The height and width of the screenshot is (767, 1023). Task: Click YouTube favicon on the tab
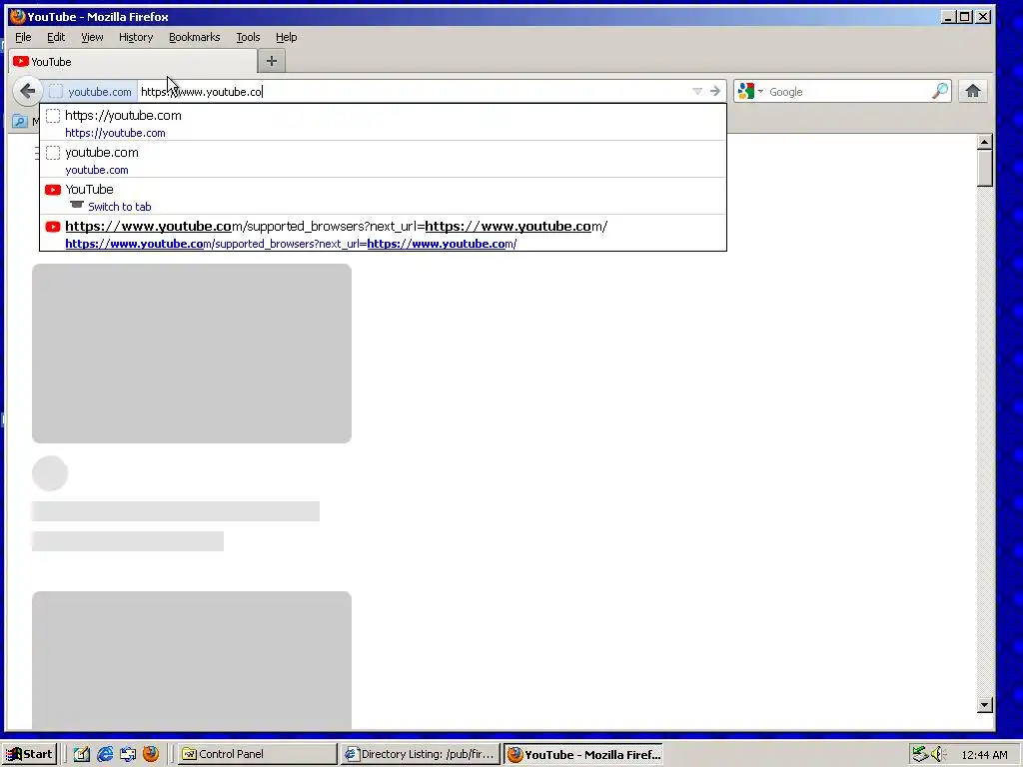[21, 61]
